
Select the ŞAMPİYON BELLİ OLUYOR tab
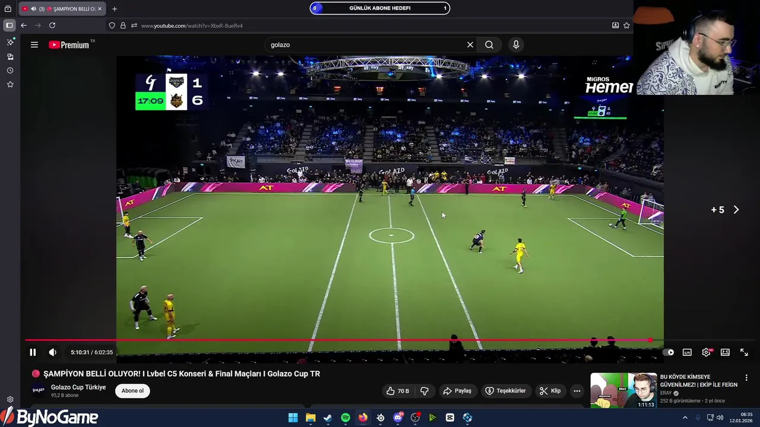[x=62, y=9]
